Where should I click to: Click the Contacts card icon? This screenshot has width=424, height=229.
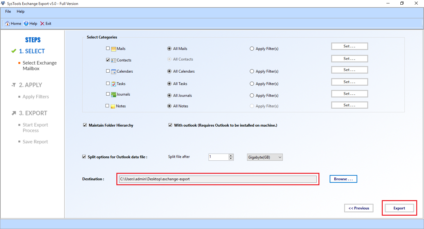[114, 60]
